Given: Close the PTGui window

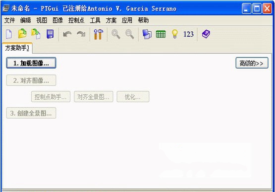Looking at the screenshot, I should pyautogui.click(x=267, y=8).
